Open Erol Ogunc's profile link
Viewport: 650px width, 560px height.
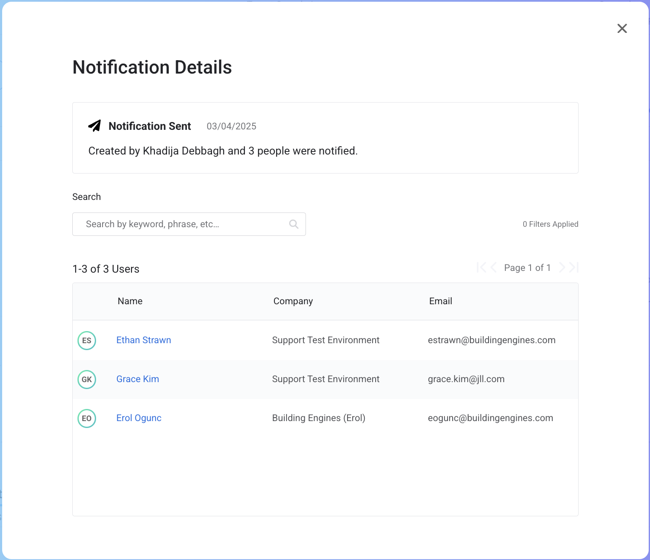tap(139, 418)
